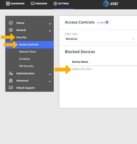Expand the Status section chevron
The image size is (137, 144).
click(x=50, y=24)
